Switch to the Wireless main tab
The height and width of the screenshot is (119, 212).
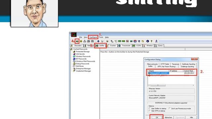pyautogui.click(x=148, y=46)
